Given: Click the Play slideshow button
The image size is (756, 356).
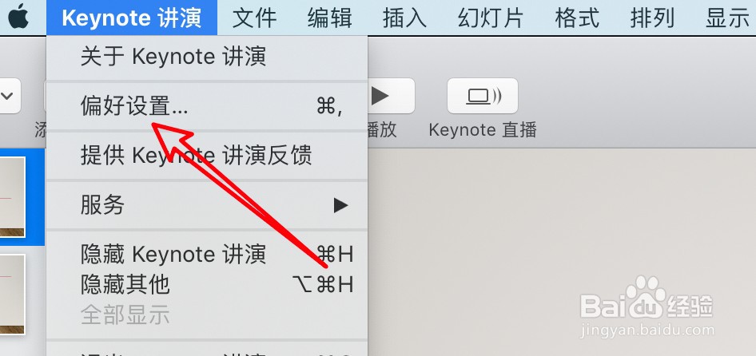Looking at the screenshot, I should (x=391, y=96).
